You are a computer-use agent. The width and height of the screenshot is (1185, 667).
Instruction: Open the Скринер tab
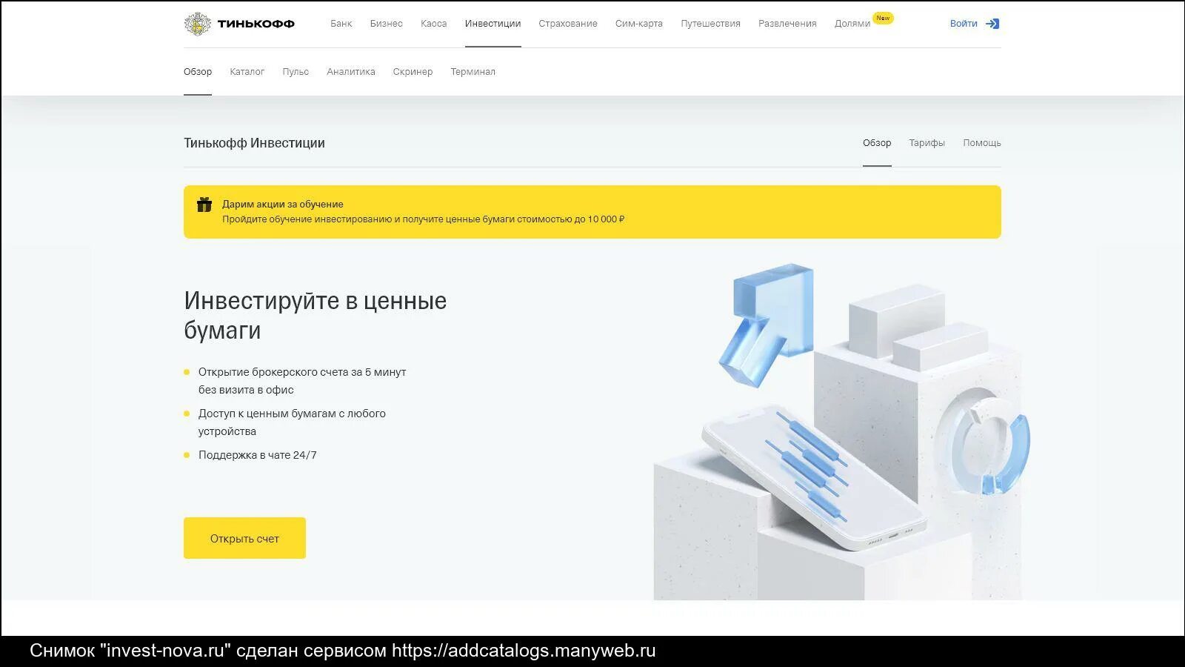[x=413, y=72]
